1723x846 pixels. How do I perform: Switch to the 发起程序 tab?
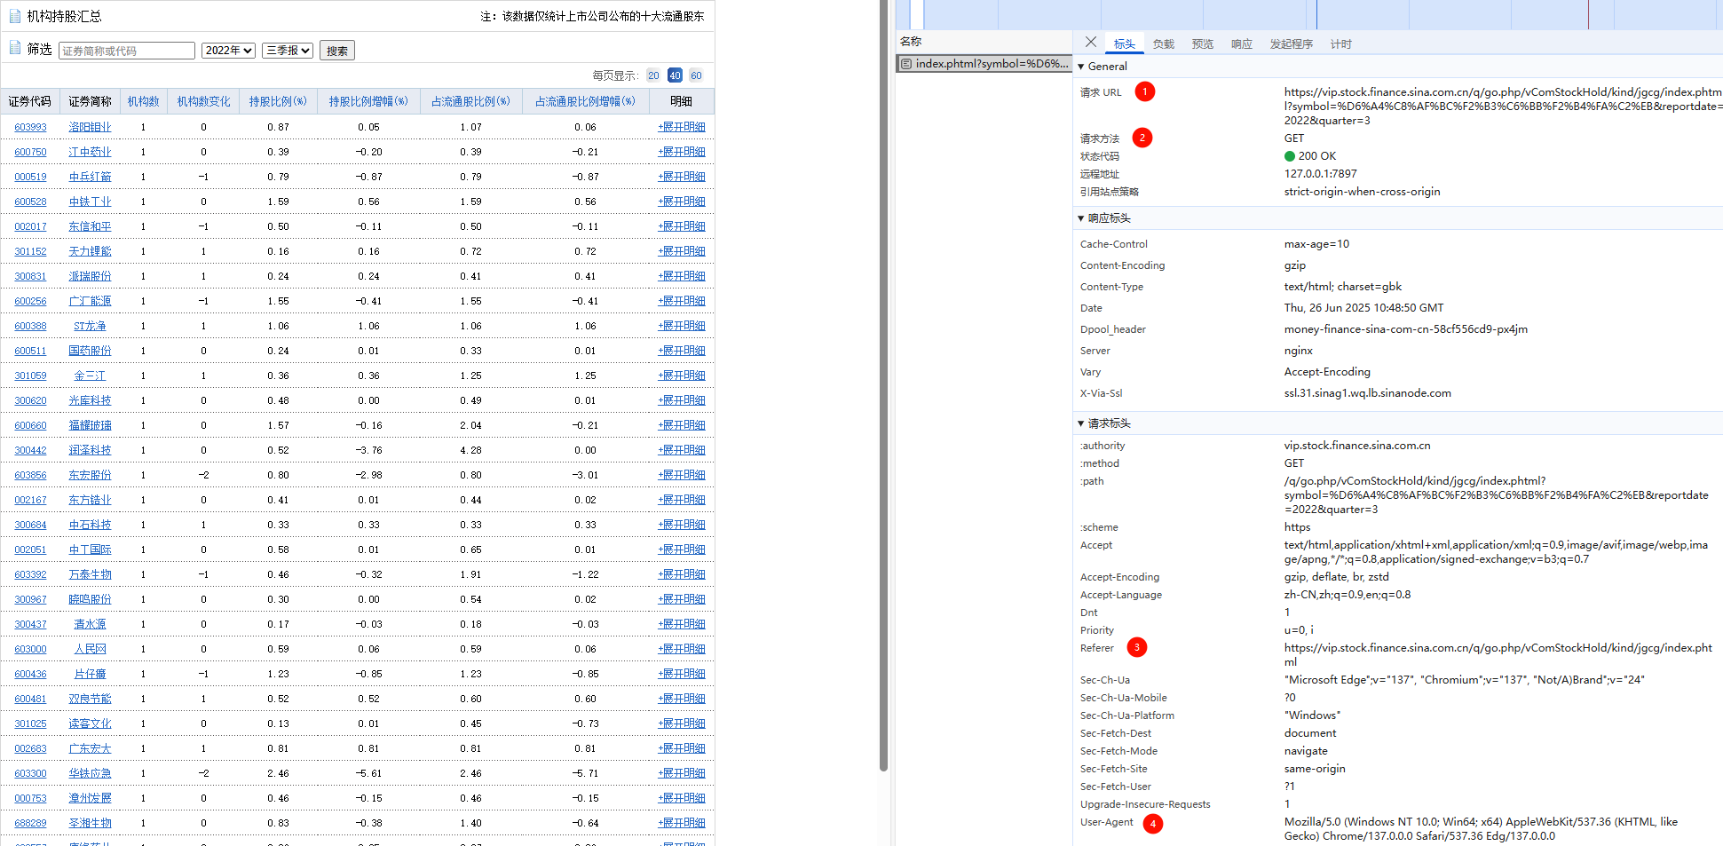coord(1292,43)
